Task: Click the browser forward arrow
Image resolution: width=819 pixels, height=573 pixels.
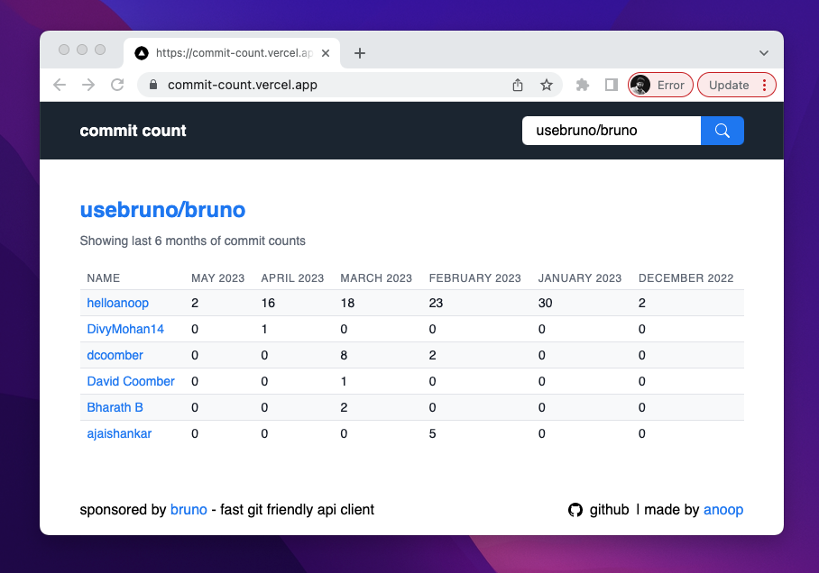Action: 88,85
